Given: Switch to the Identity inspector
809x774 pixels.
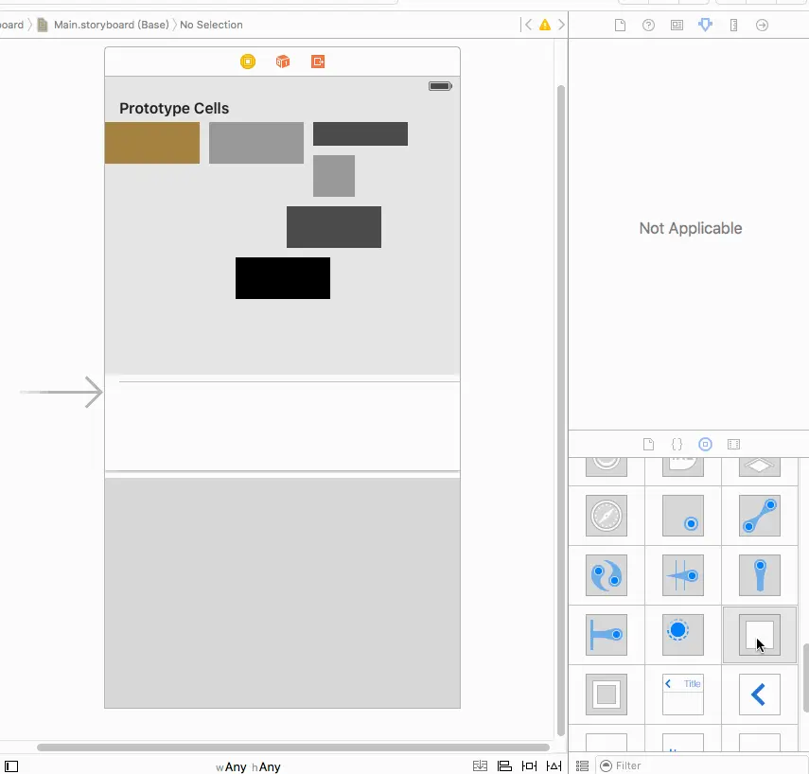Looking at the screenshot, I should (677, 25).
